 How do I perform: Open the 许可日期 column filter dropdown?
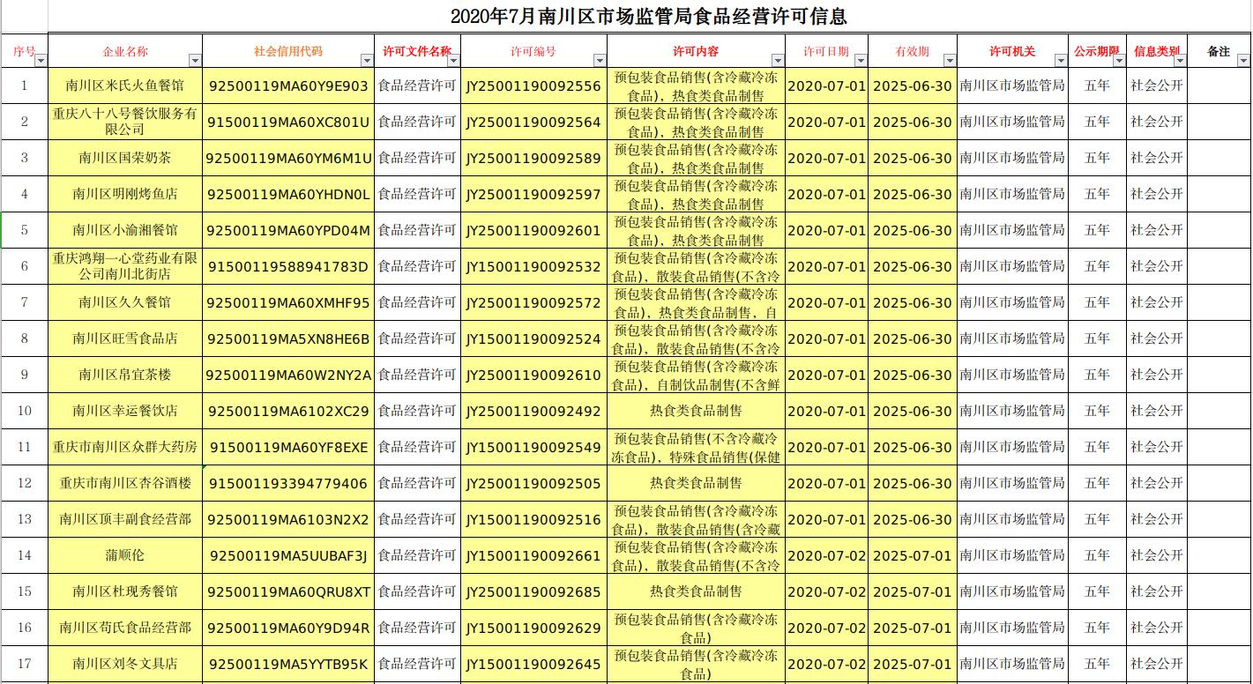[x=861, y=61]
